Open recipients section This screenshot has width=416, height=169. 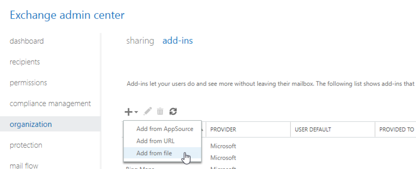pos(25,62)
